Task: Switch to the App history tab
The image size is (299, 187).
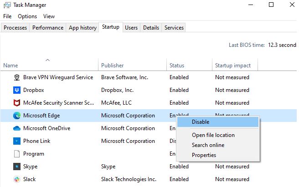Action: point(82,28)
